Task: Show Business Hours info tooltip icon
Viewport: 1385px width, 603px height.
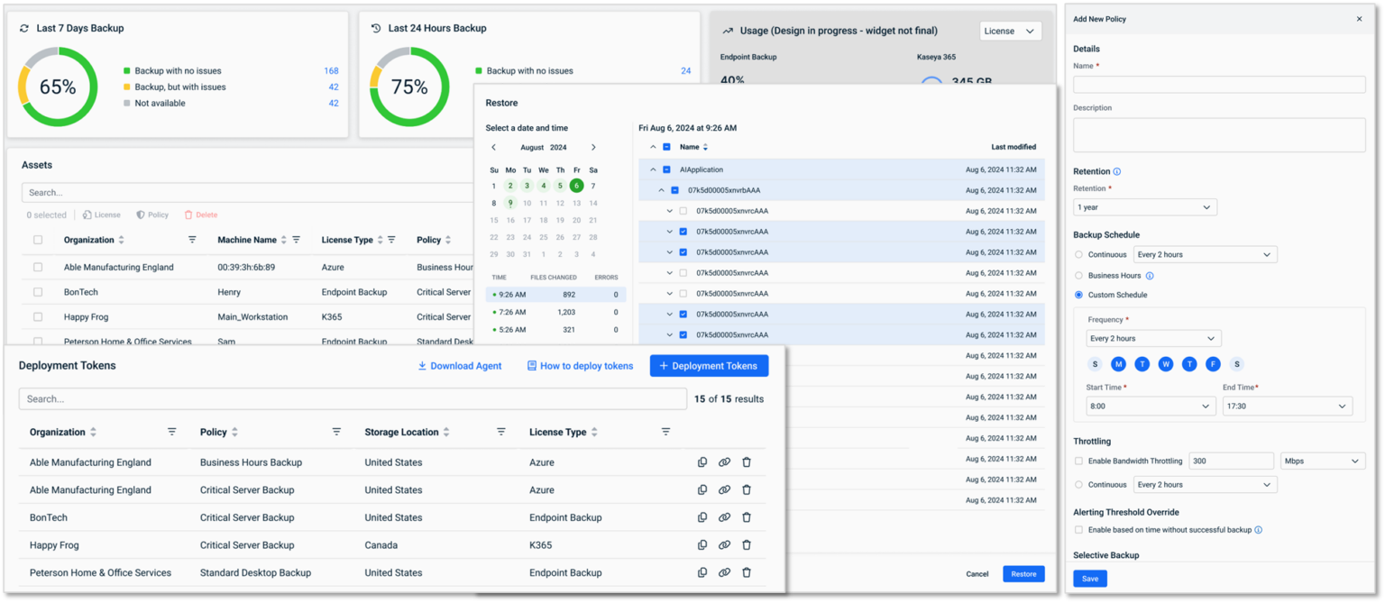Action: click(x=1150, y=276)
